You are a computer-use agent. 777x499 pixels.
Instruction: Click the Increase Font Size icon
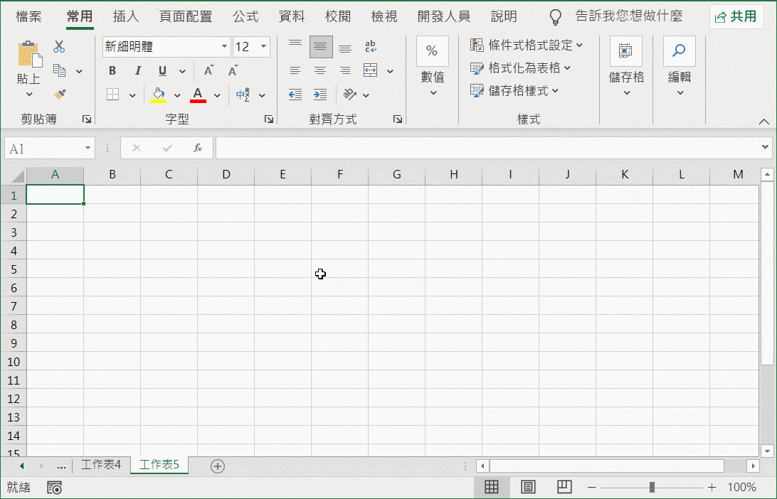(x=208, y=71)
